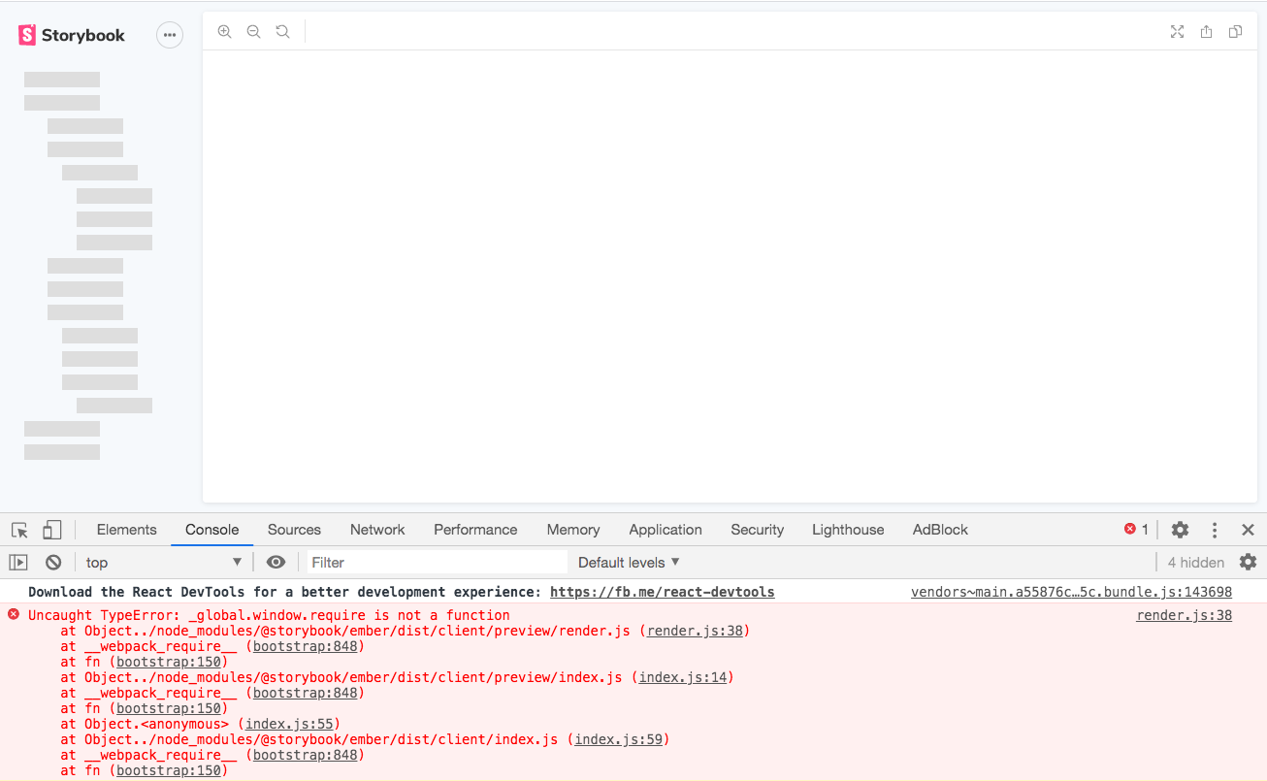
Task: Follow the react-devtools download link
Action: pyautogui.click(x=662, y=592)
